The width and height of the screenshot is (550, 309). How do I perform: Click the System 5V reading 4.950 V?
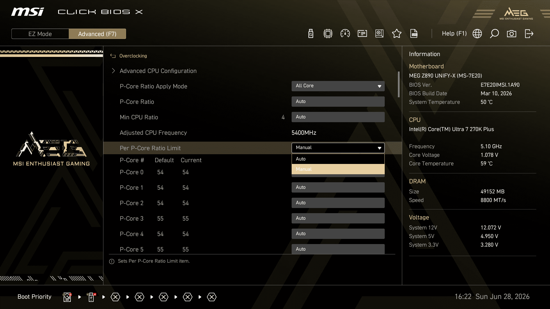point(489,236)
